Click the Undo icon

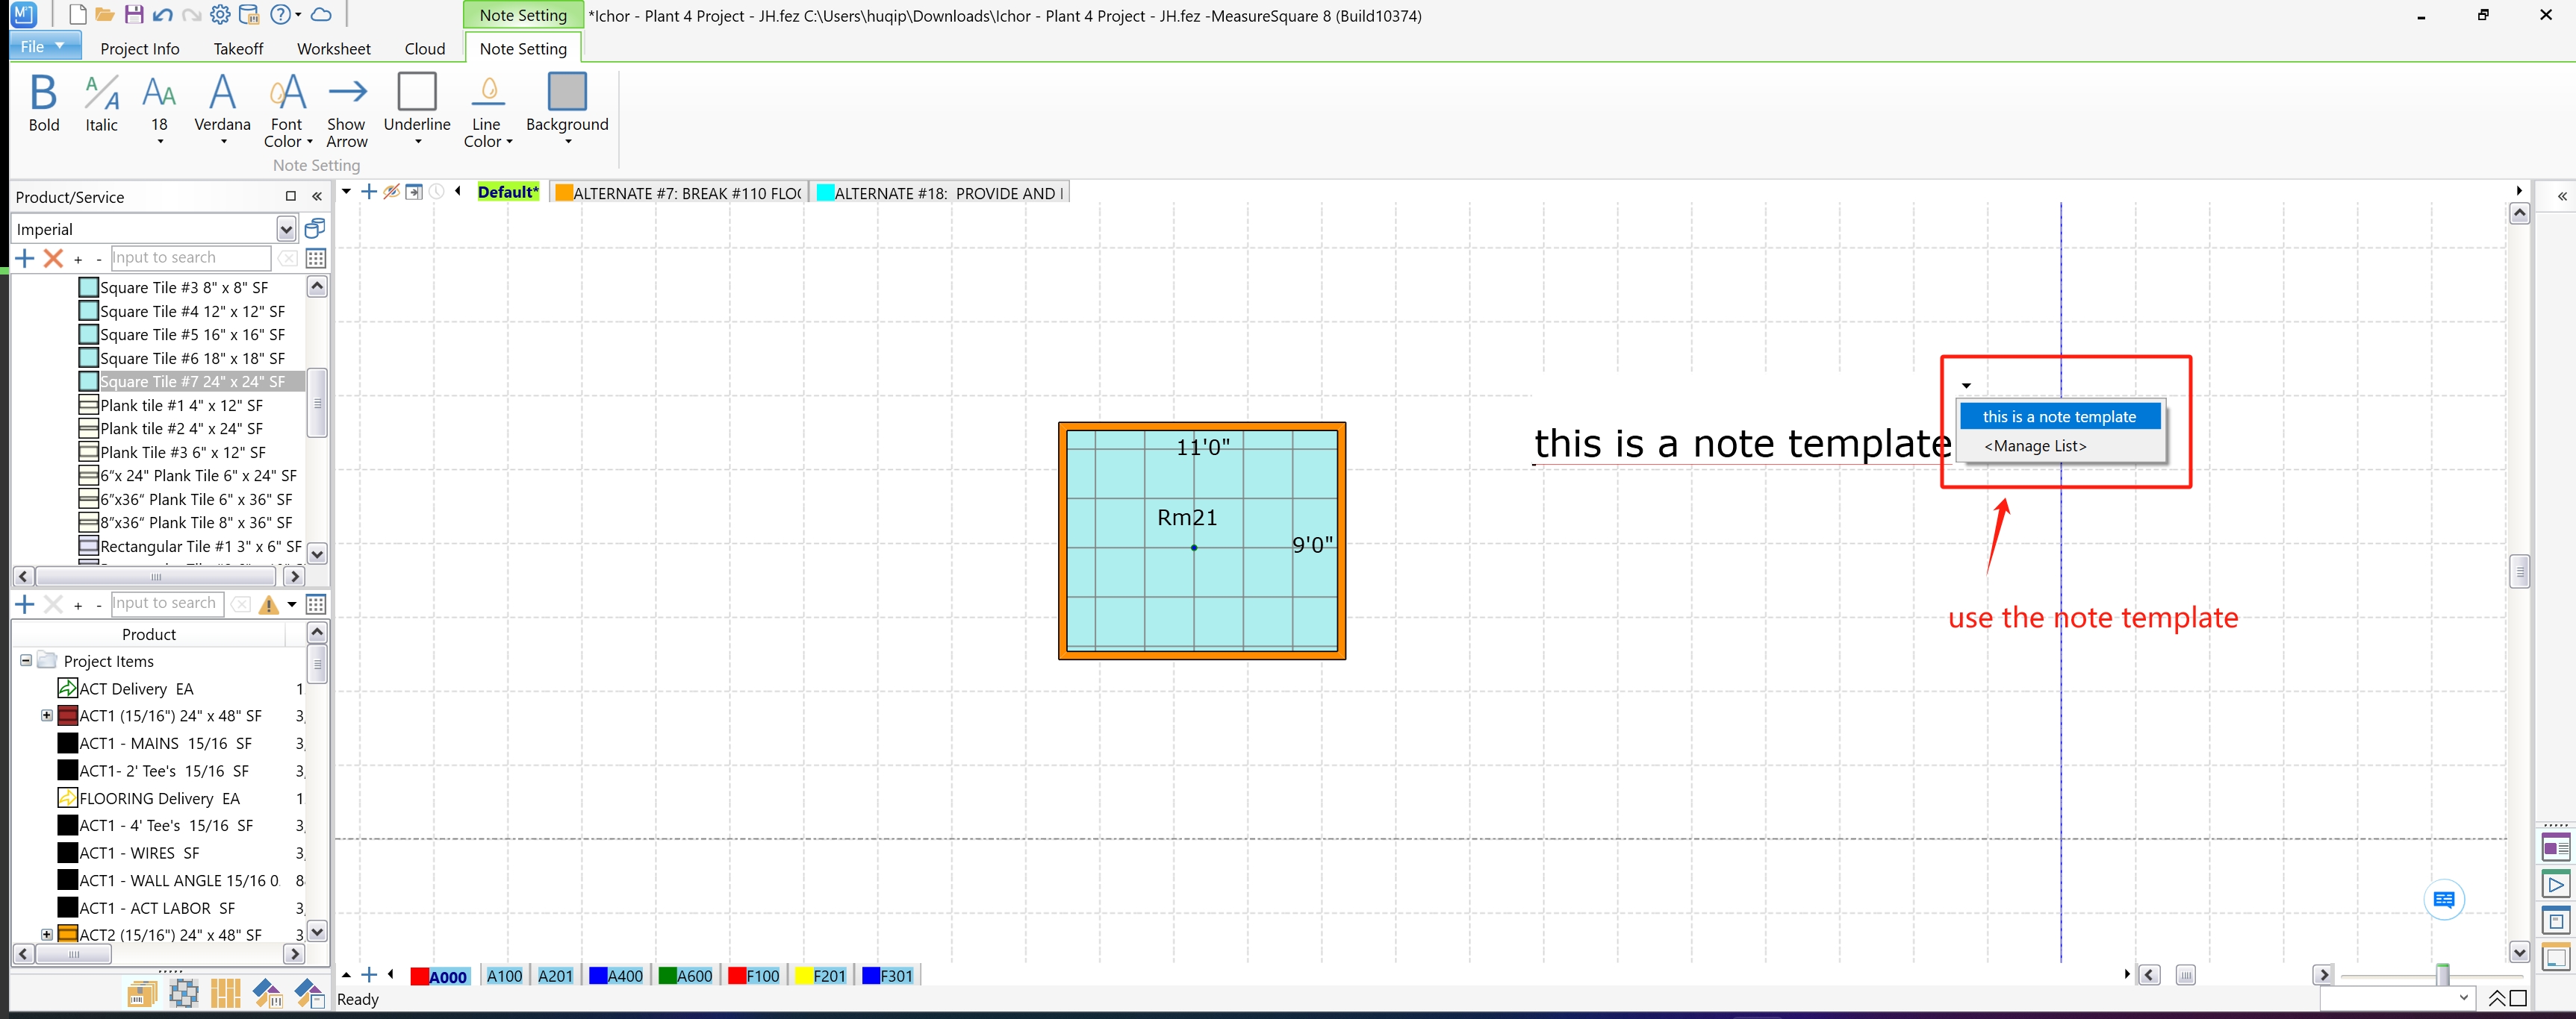click(x=163, y=15)
